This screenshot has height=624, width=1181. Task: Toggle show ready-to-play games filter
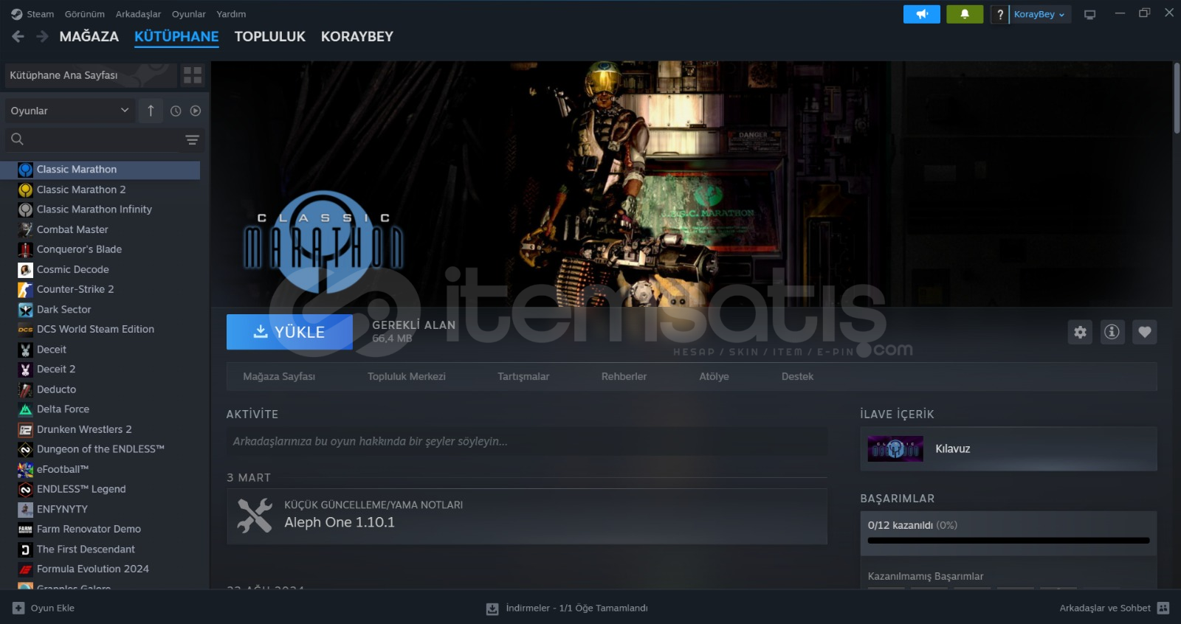click(x=196, y=111)
